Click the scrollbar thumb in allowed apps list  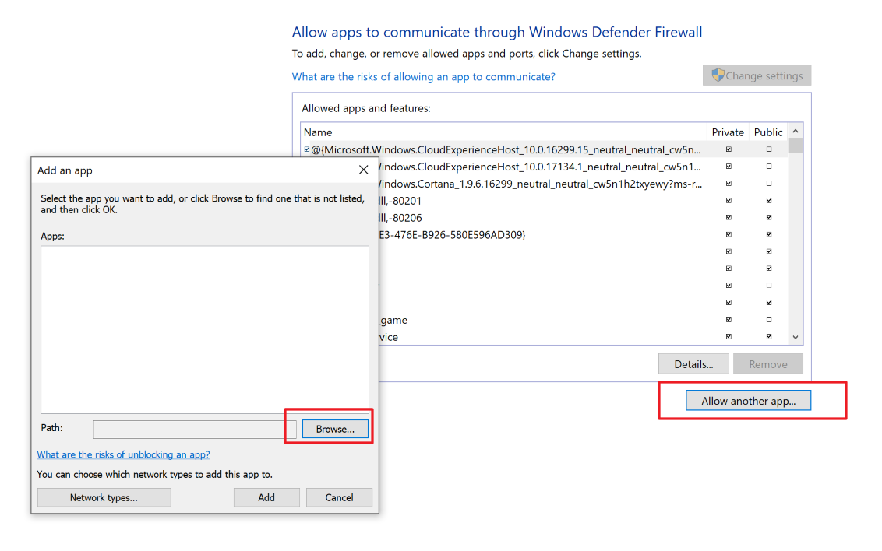[796, 146]
